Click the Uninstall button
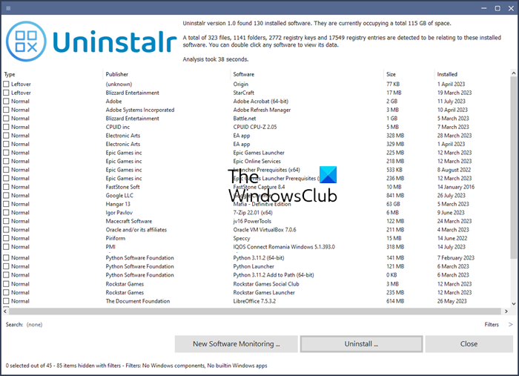Viewport: 519px width, 376px height. tap(362, 344)
